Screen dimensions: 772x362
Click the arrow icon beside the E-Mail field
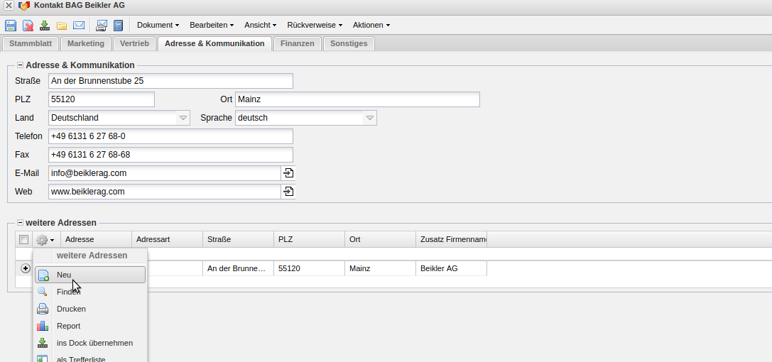288,173
